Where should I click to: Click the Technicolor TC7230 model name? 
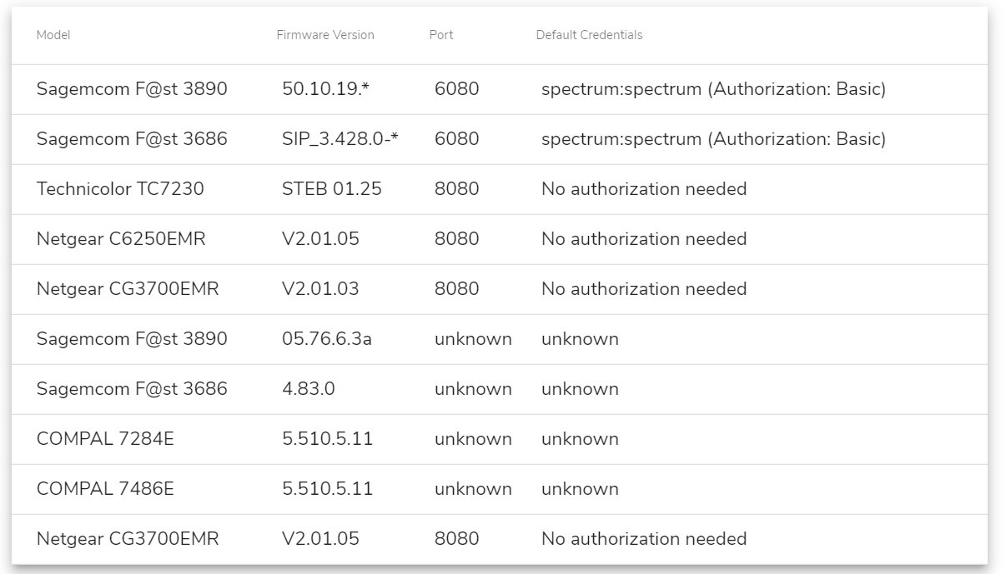click(120, 189)
